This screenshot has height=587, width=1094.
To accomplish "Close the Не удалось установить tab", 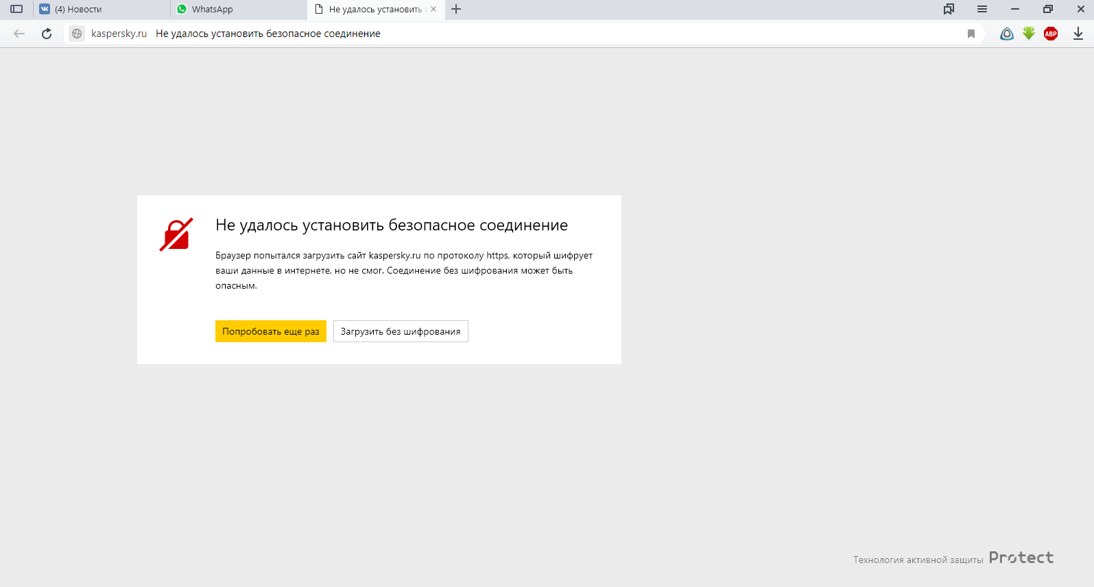I will click(433, 9).
